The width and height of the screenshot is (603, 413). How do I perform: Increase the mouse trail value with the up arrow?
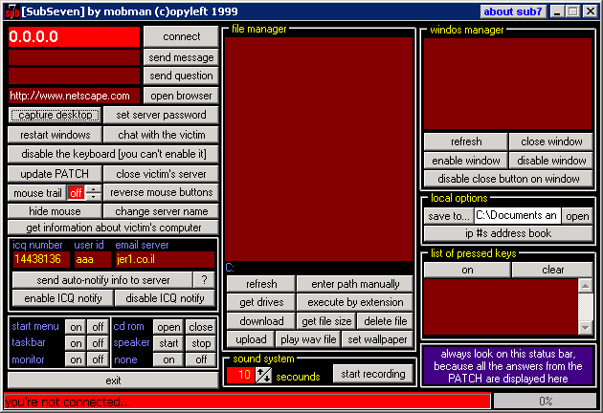pyautogui.click(x=93, y=189)
